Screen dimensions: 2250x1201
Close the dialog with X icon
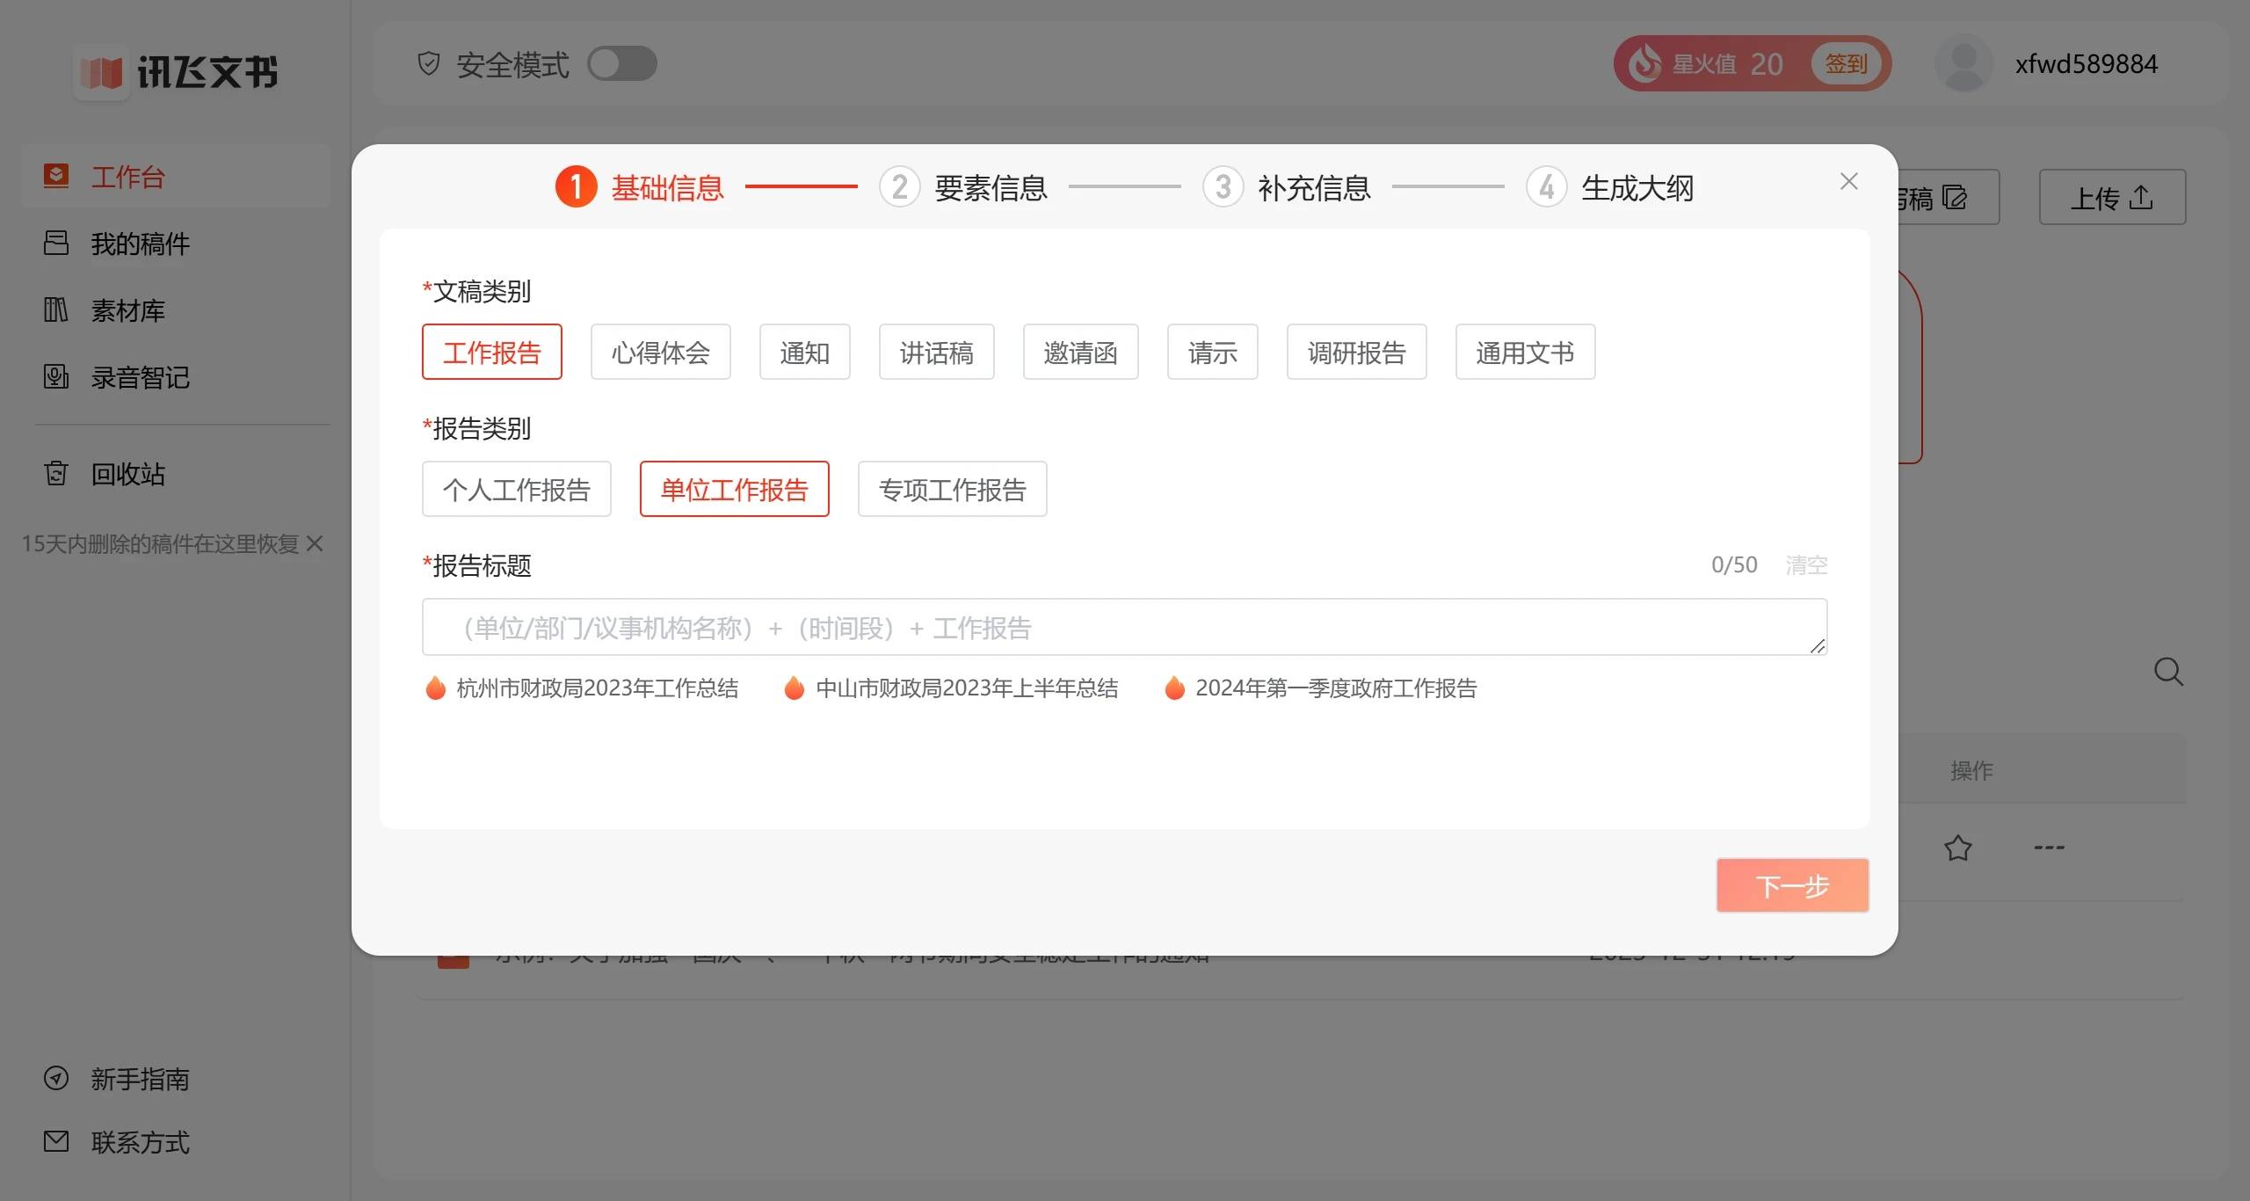click(x=1849, y=181)
